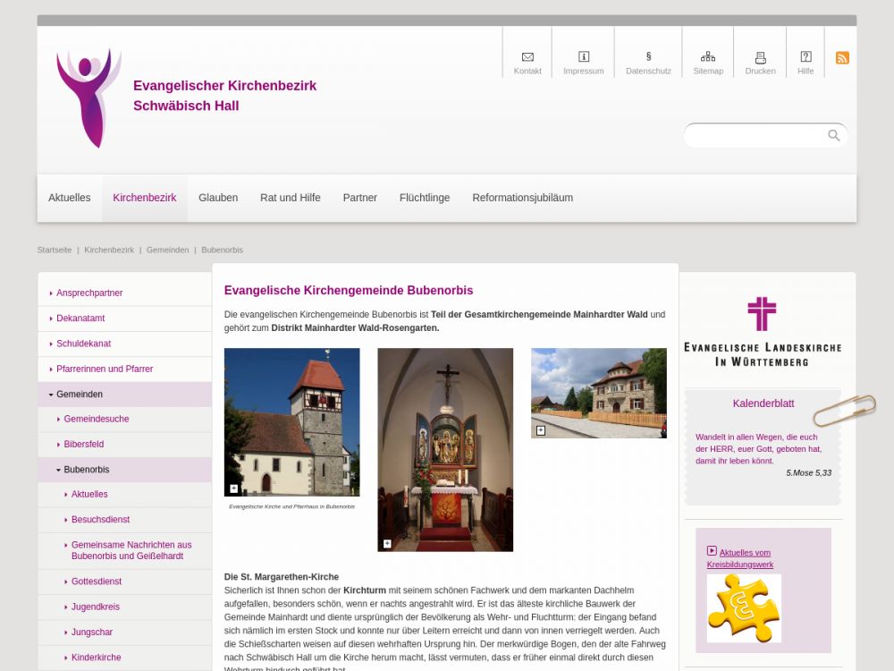894x671 pixels.
Task: Click the orange RSS feed icon
Action: tap(842, 58)
